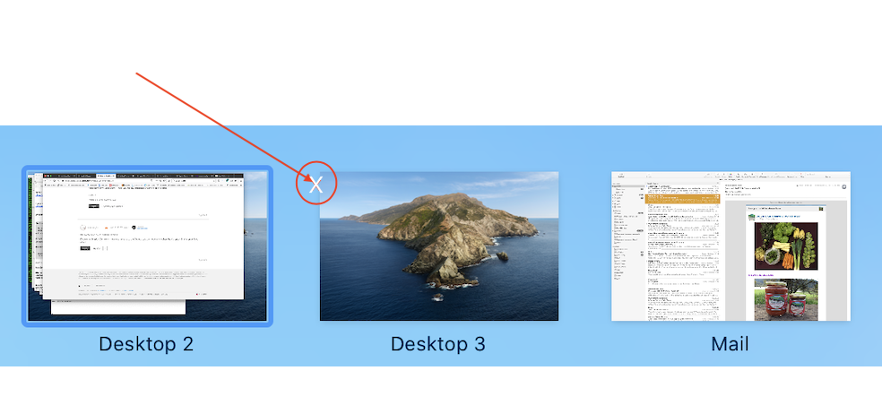Switch to the Desktop 2 space thumbnail
The height and width of the screenshot is (405, 882).
point(147,246)
